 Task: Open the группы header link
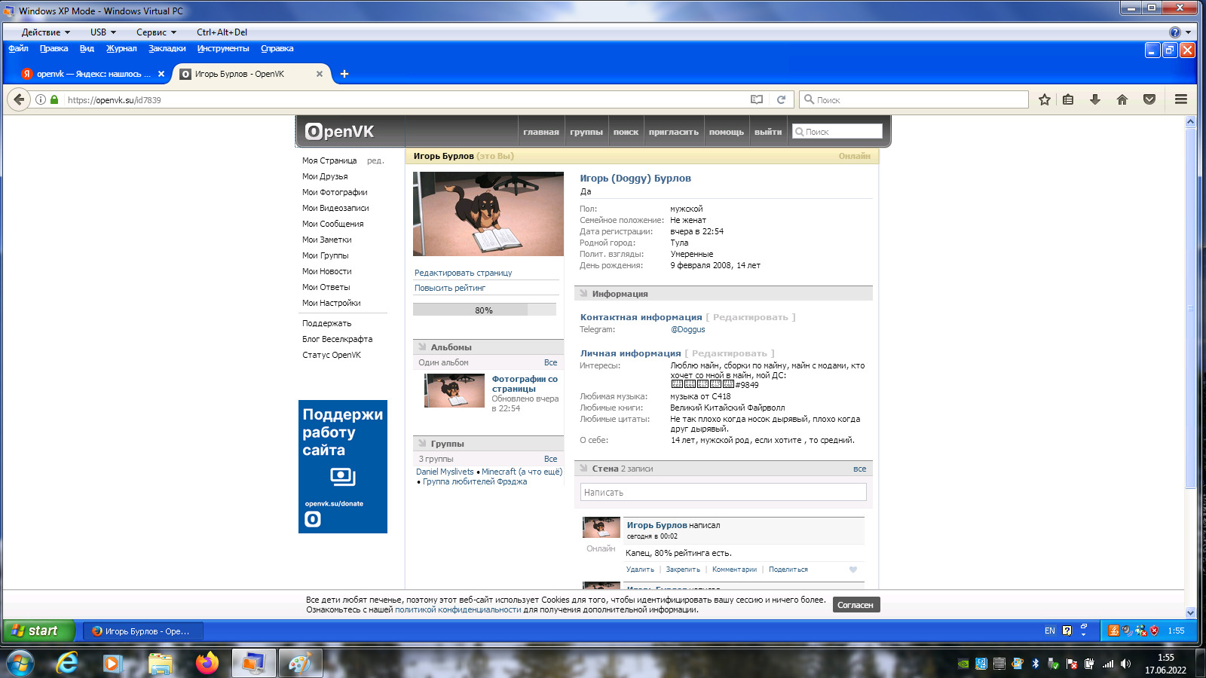pyautogui.click(x=586, y=132)
